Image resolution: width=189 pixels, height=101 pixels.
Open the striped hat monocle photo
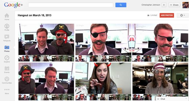click(x=160, y=78)
